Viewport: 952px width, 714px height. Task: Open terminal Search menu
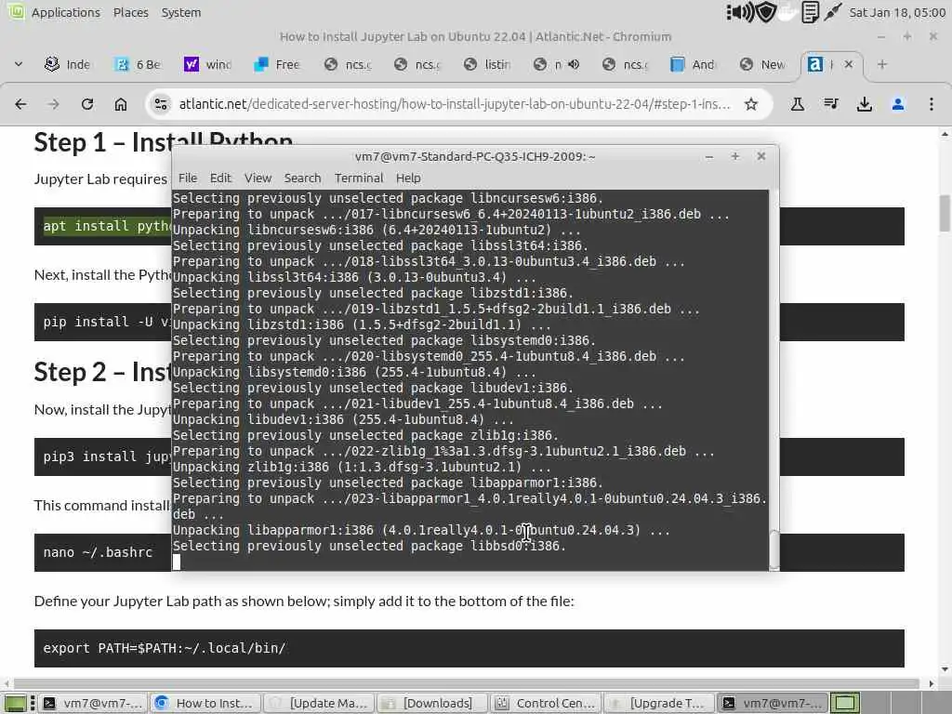tap(302, 178)
